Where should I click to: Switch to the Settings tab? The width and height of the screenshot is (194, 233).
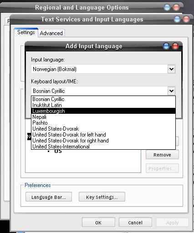click(x=26, y=32)
